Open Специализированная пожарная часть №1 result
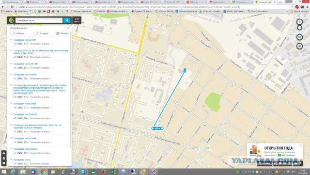310x175 pixels. point(37,127)
